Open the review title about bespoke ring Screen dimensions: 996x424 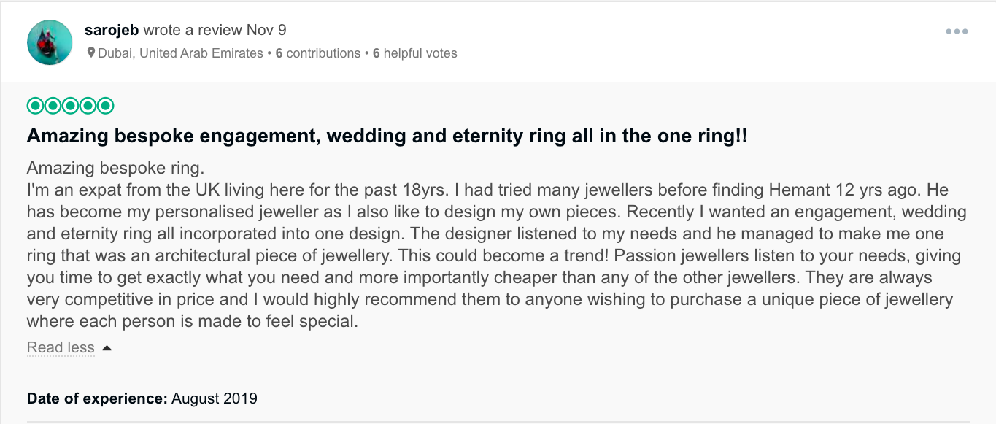point(387,136)
